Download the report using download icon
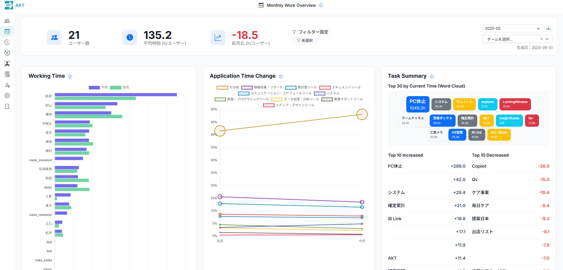Image resolution: width=563 pixels, height=270 pixels. pyautogui.click(x=548, y=28)
